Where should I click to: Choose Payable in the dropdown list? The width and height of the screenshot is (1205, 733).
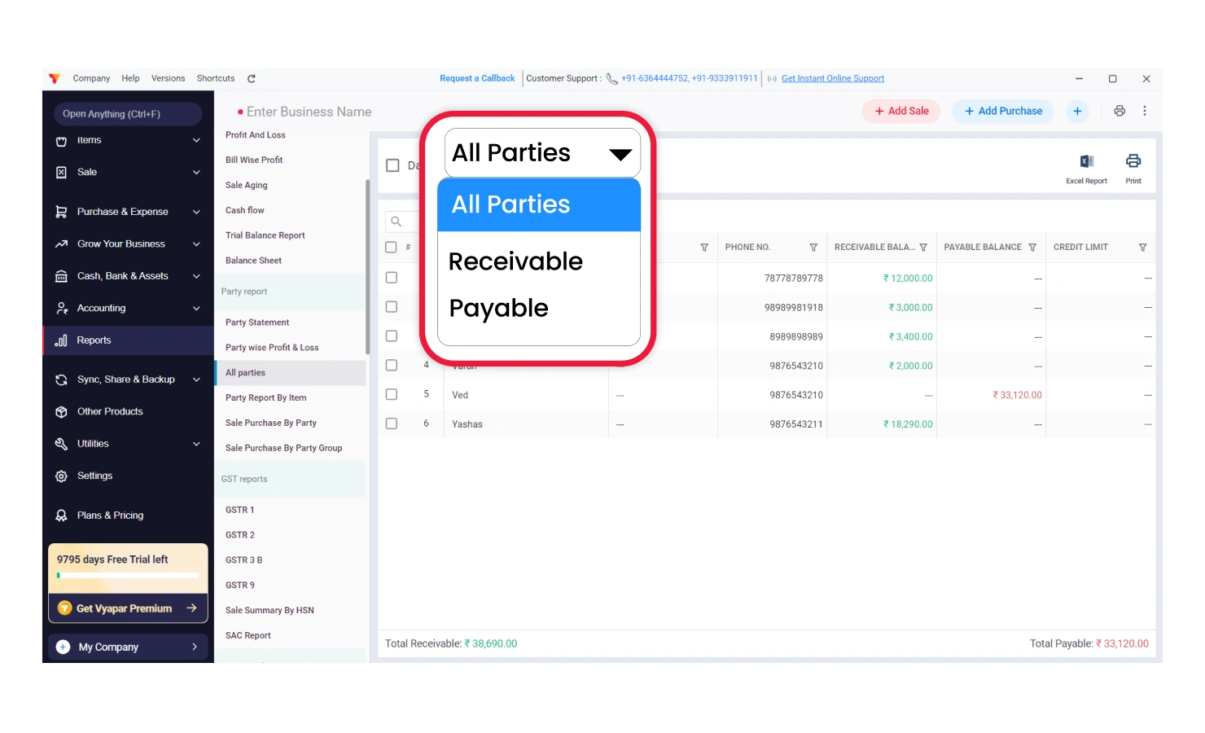[498, 309]
